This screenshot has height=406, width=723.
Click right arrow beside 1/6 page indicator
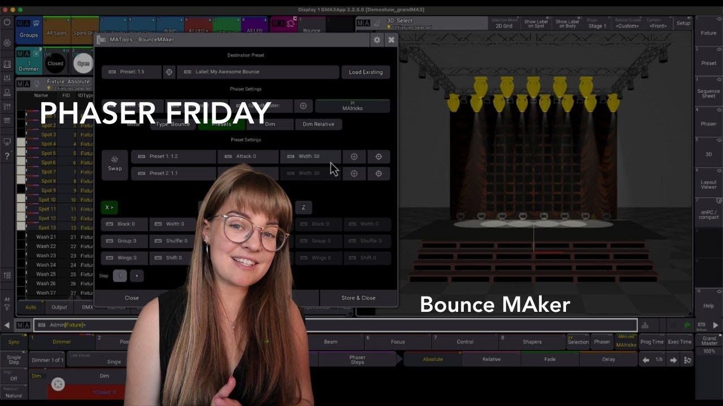click(x=673, y=360)
